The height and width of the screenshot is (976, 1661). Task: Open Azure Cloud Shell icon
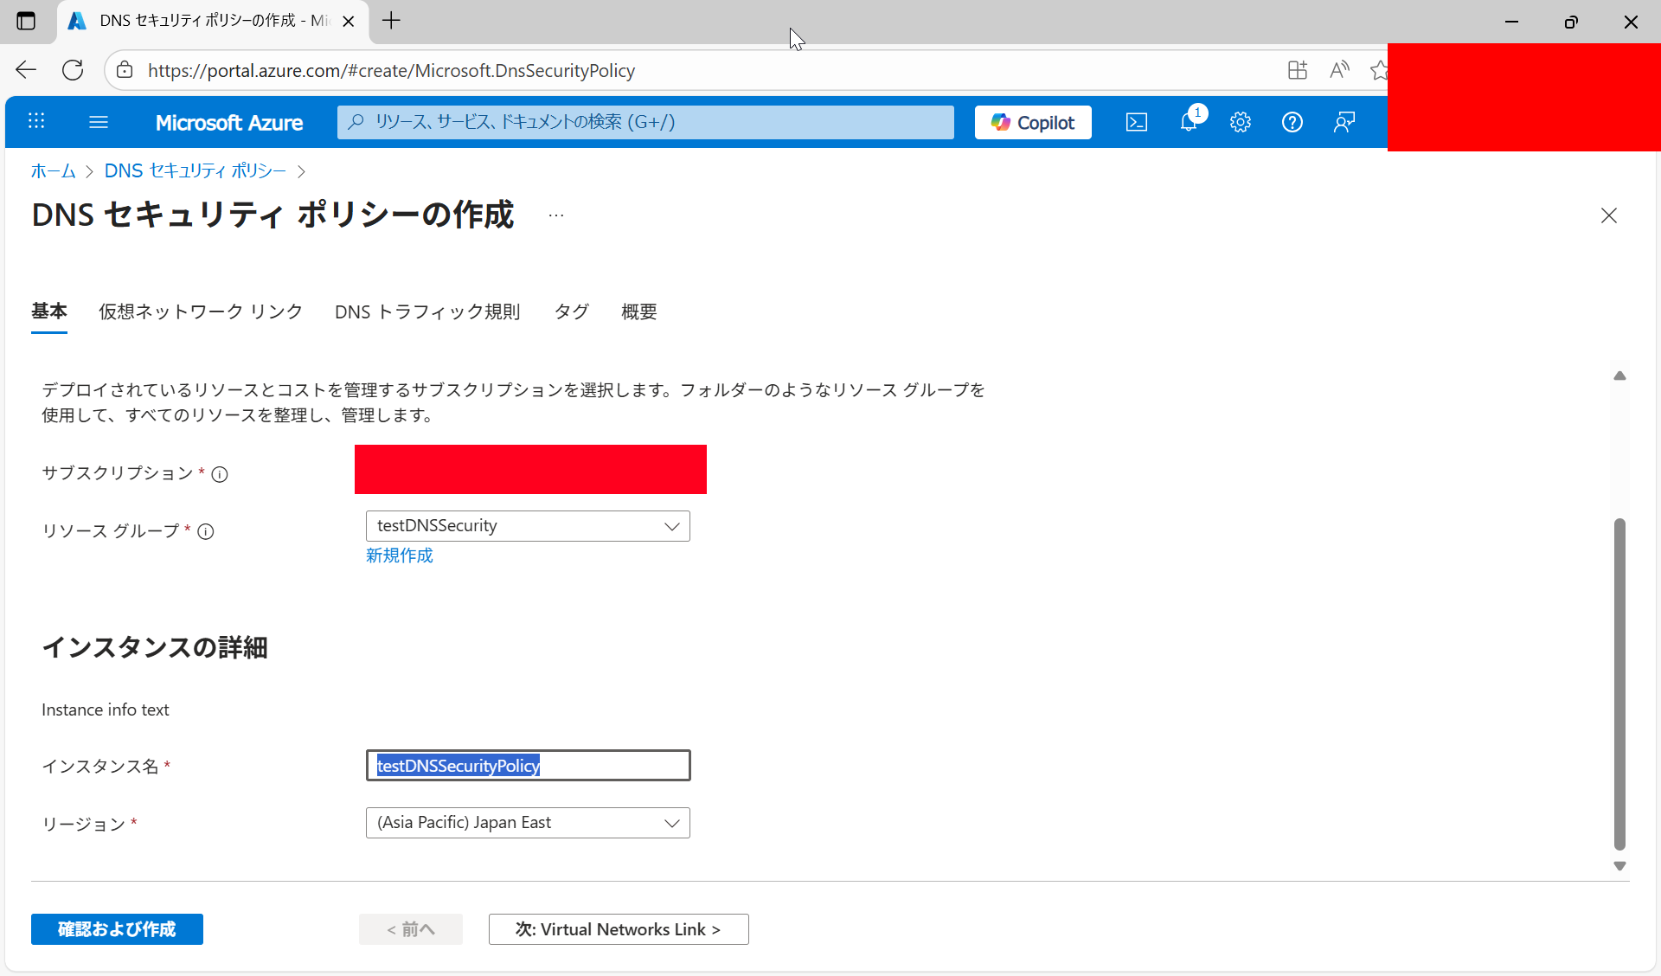(1137, 123)
